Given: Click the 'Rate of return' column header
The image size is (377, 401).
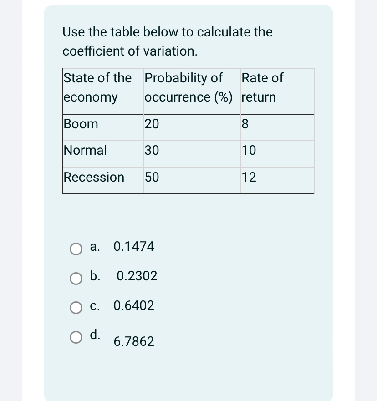Looking at the screenshot, I should pos(263,87).
